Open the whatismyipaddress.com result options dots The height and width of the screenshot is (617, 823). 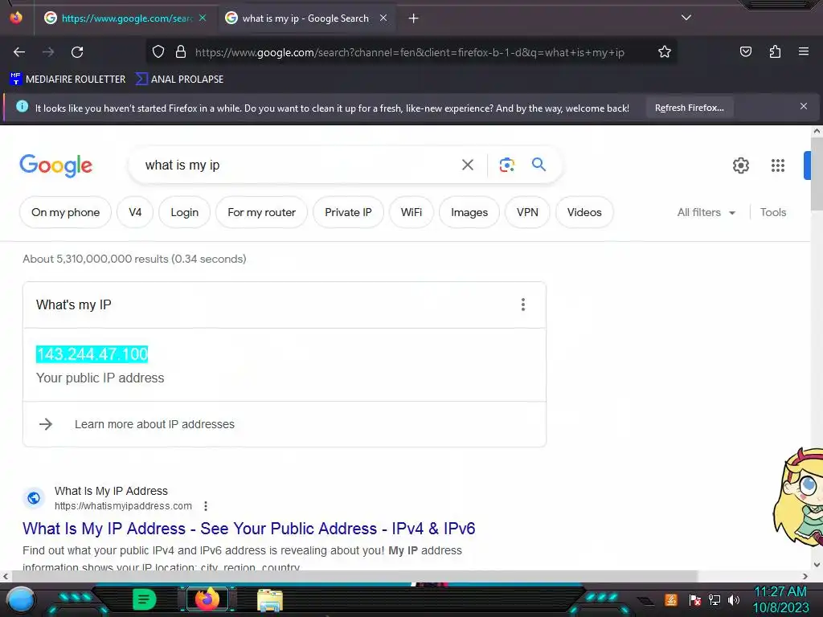click(206, 506)
